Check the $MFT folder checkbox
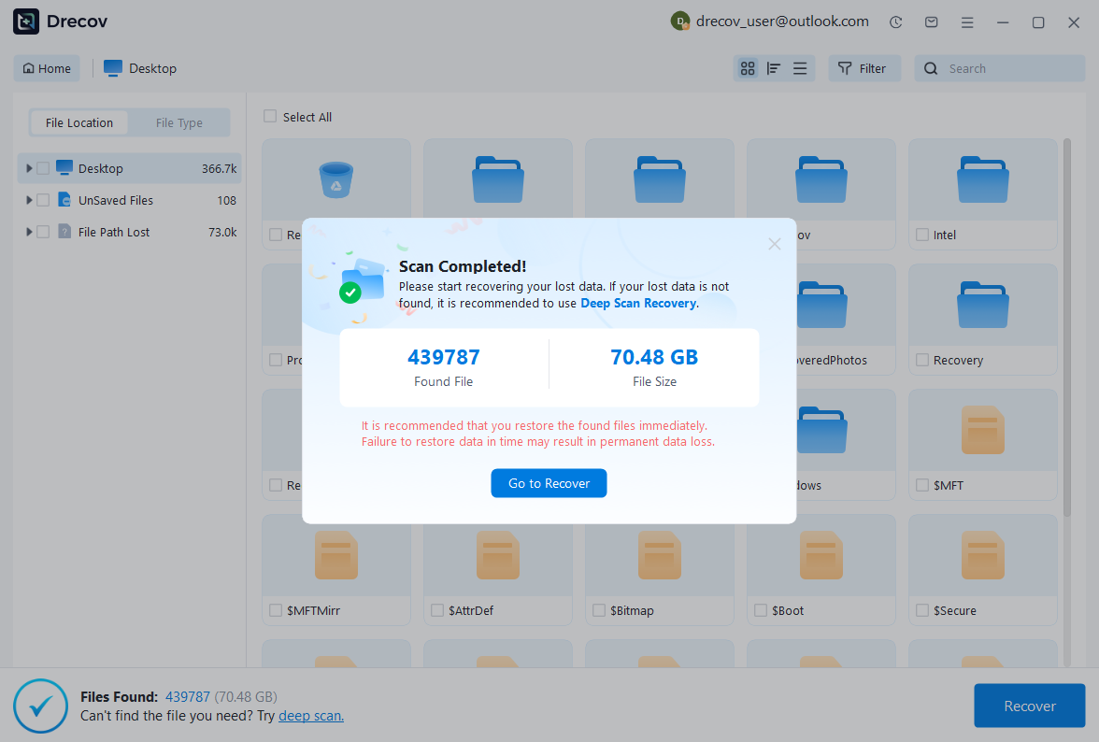 click(x=921, y=484)
